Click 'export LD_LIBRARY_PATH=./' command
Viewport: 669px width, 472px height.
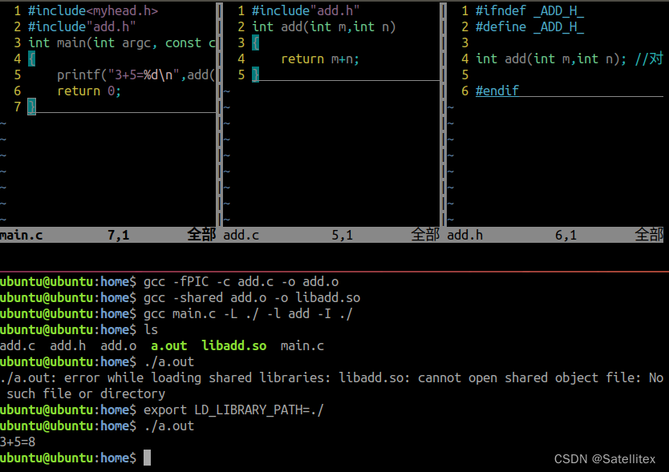[x=233, y=410]
